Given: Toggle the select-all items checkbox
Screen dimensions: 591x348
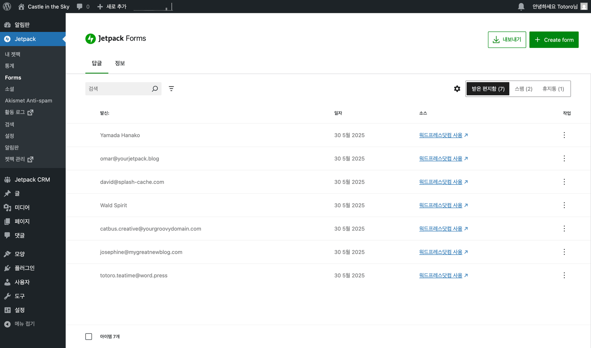Looking at the screenshot, I should 89,337.
